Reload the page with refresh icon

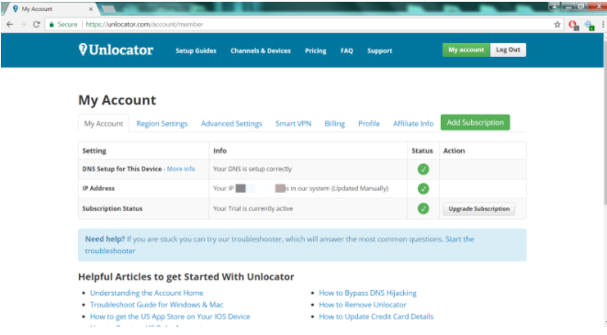point(37,25)
